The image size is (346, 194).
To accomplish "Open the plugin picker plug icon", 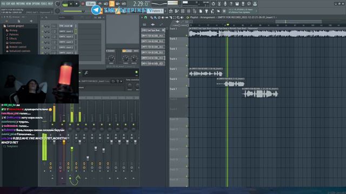I will pos(207,11).
